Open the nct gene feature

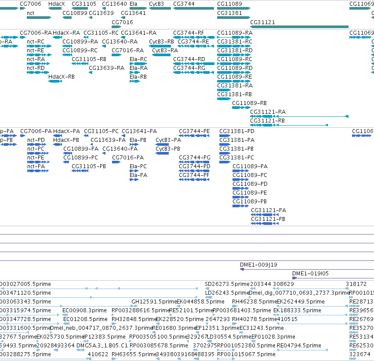39,18
